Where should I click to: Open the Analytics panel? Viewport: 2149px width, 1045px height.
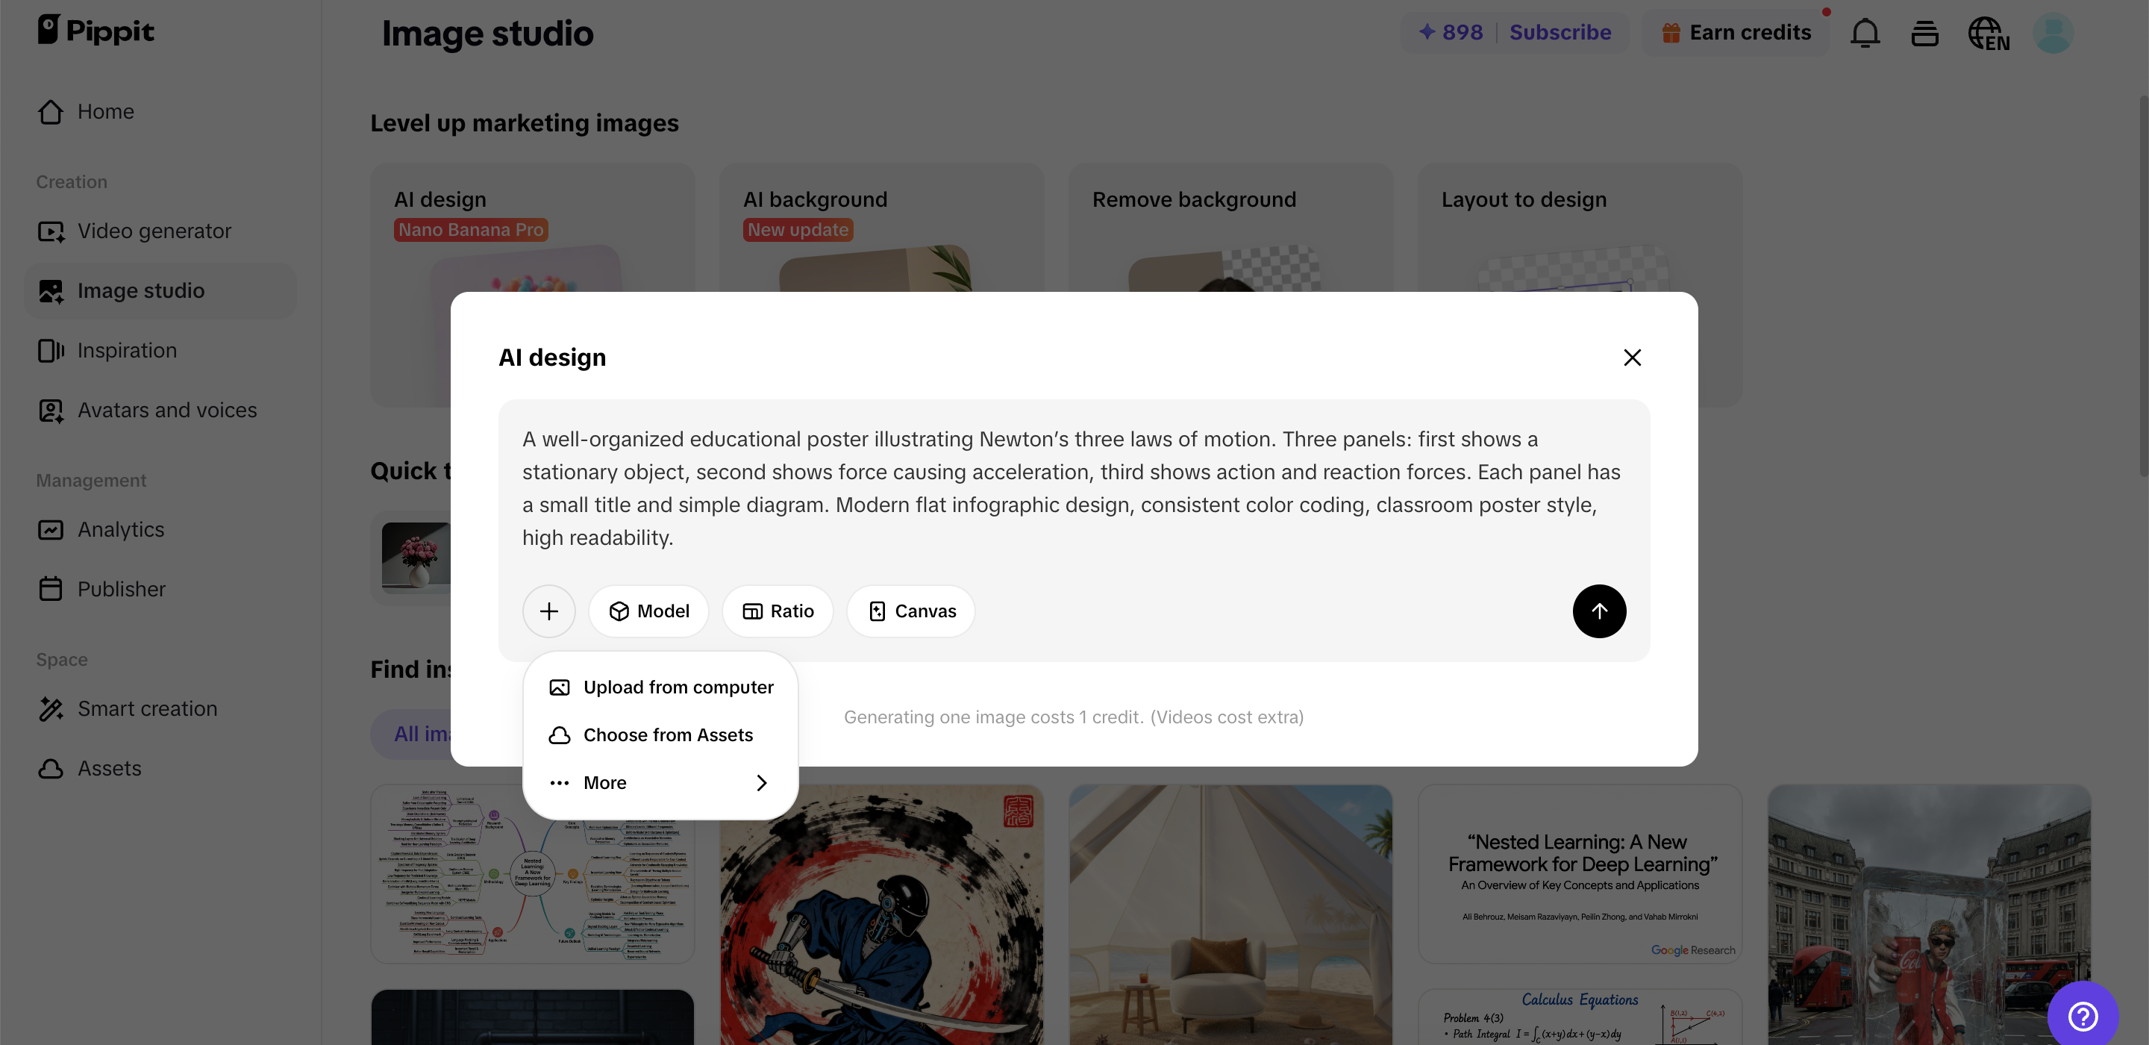120,529
